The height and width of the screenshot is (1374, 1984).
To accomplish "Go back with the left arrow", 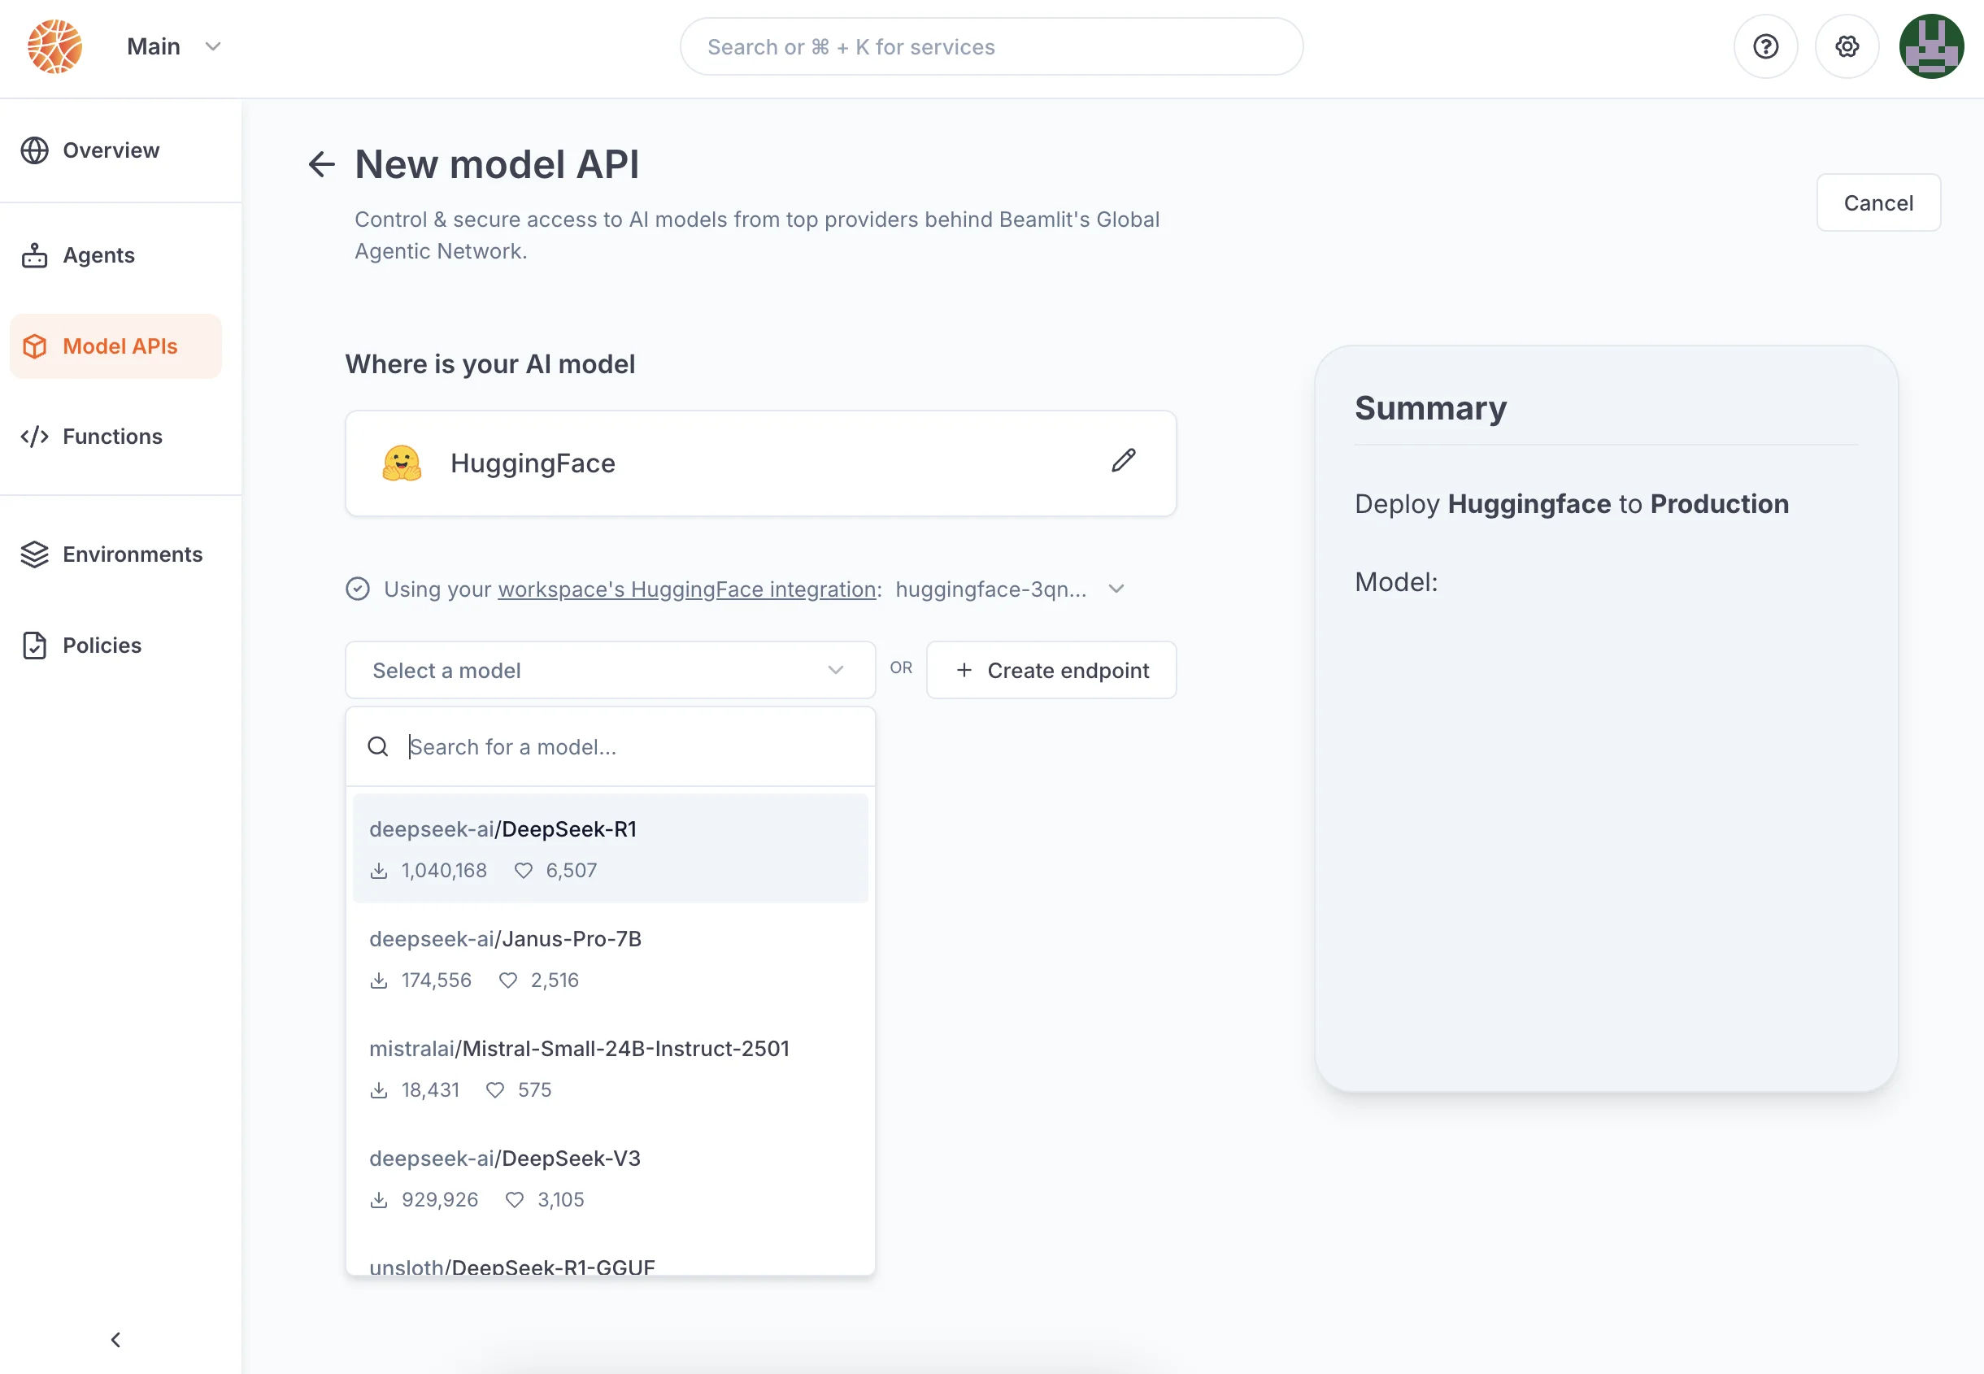I will pos(321,163).
